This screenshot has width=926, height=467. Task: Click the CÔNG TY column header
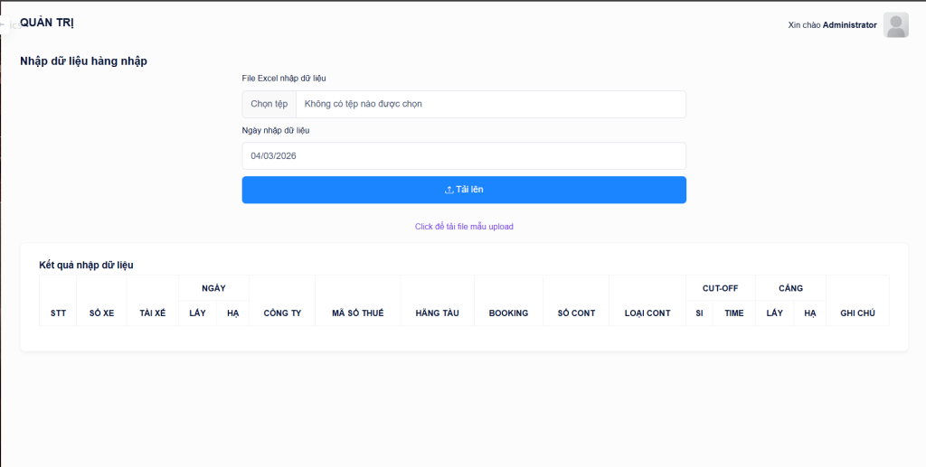pos(282,313)
